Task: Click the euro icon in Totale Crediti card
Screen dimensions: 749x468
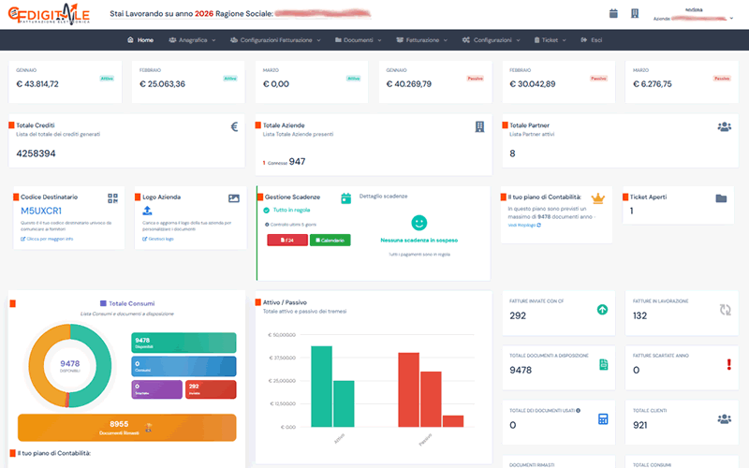Action: [235, 126]
